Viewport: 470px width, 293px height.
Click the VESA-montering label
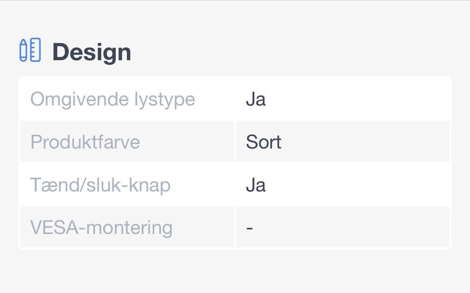101,227
